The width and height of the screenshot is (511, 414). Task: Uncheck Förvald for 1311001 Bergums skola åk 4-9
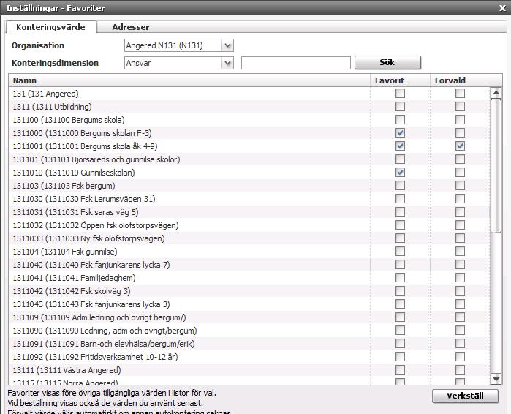coord(460,146)
